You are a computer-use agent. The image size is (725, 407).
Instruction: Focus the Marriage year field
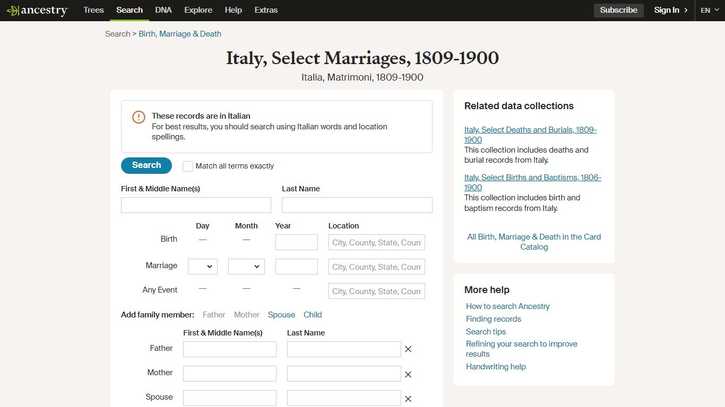[x=297, y=267]
